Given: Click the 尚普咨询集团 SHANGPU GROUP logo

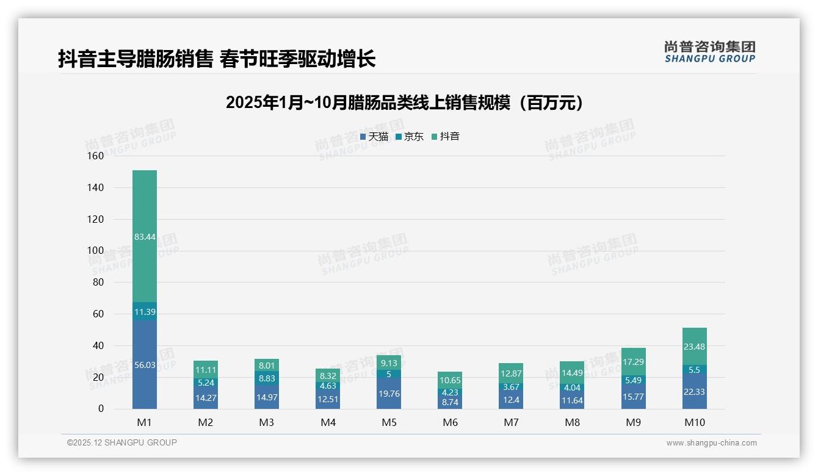Looking at the screenshot, I should 709,54.
